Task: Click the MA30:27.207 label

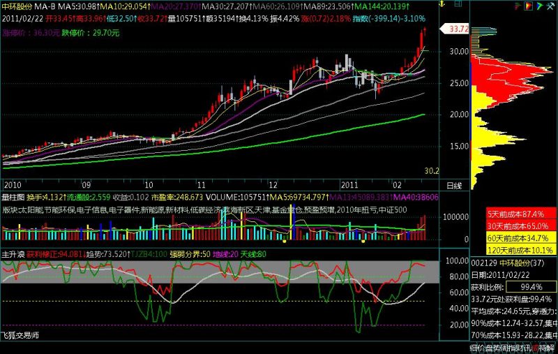Action: [226, 6]
